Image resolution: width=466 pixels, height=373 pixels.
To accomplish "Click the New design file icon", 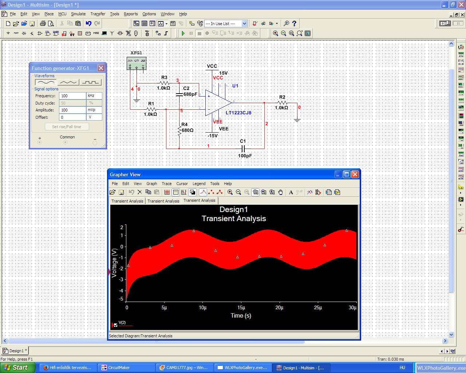I will [x=8, y=23].
